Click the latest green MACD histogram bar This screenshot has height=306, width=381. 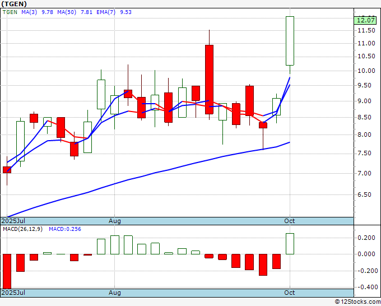pyautogui.click(x=290, y=244)
